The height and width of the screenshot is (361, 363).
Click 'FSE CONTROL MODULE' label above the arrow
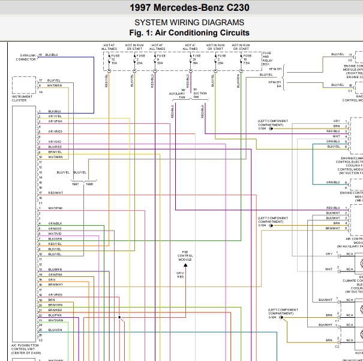[x=185, y=256]
